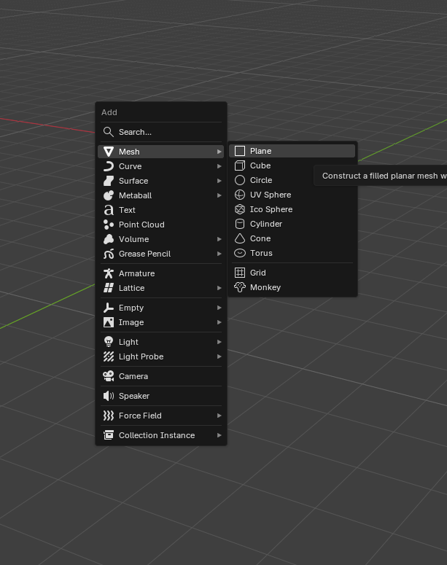Viewport: 447px width, 565px height.
Task: Click the Speaker icon
Action: click(x=109, y=396)
